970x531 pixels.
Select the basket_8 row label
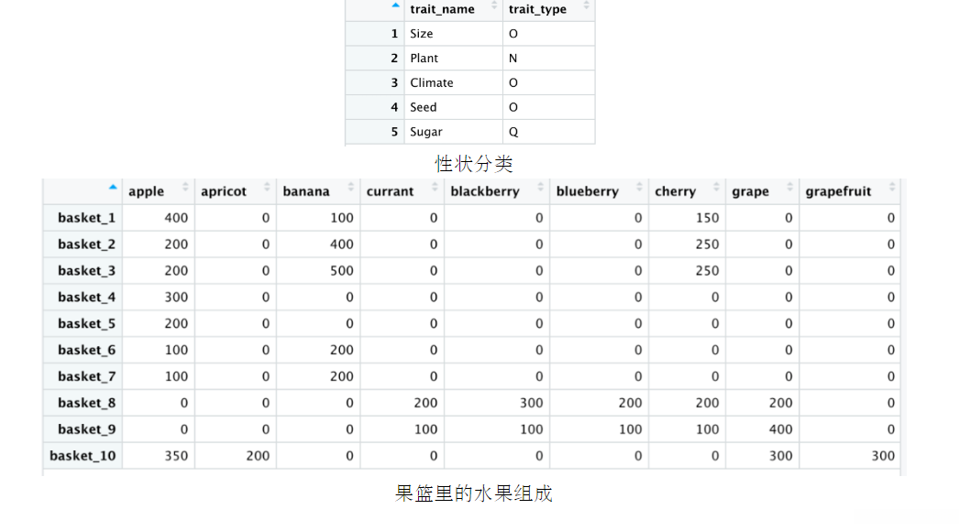[x=86, y=403]
